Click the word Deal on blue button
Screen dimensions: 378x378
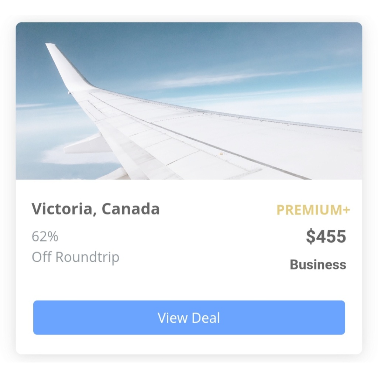[206, 318]
